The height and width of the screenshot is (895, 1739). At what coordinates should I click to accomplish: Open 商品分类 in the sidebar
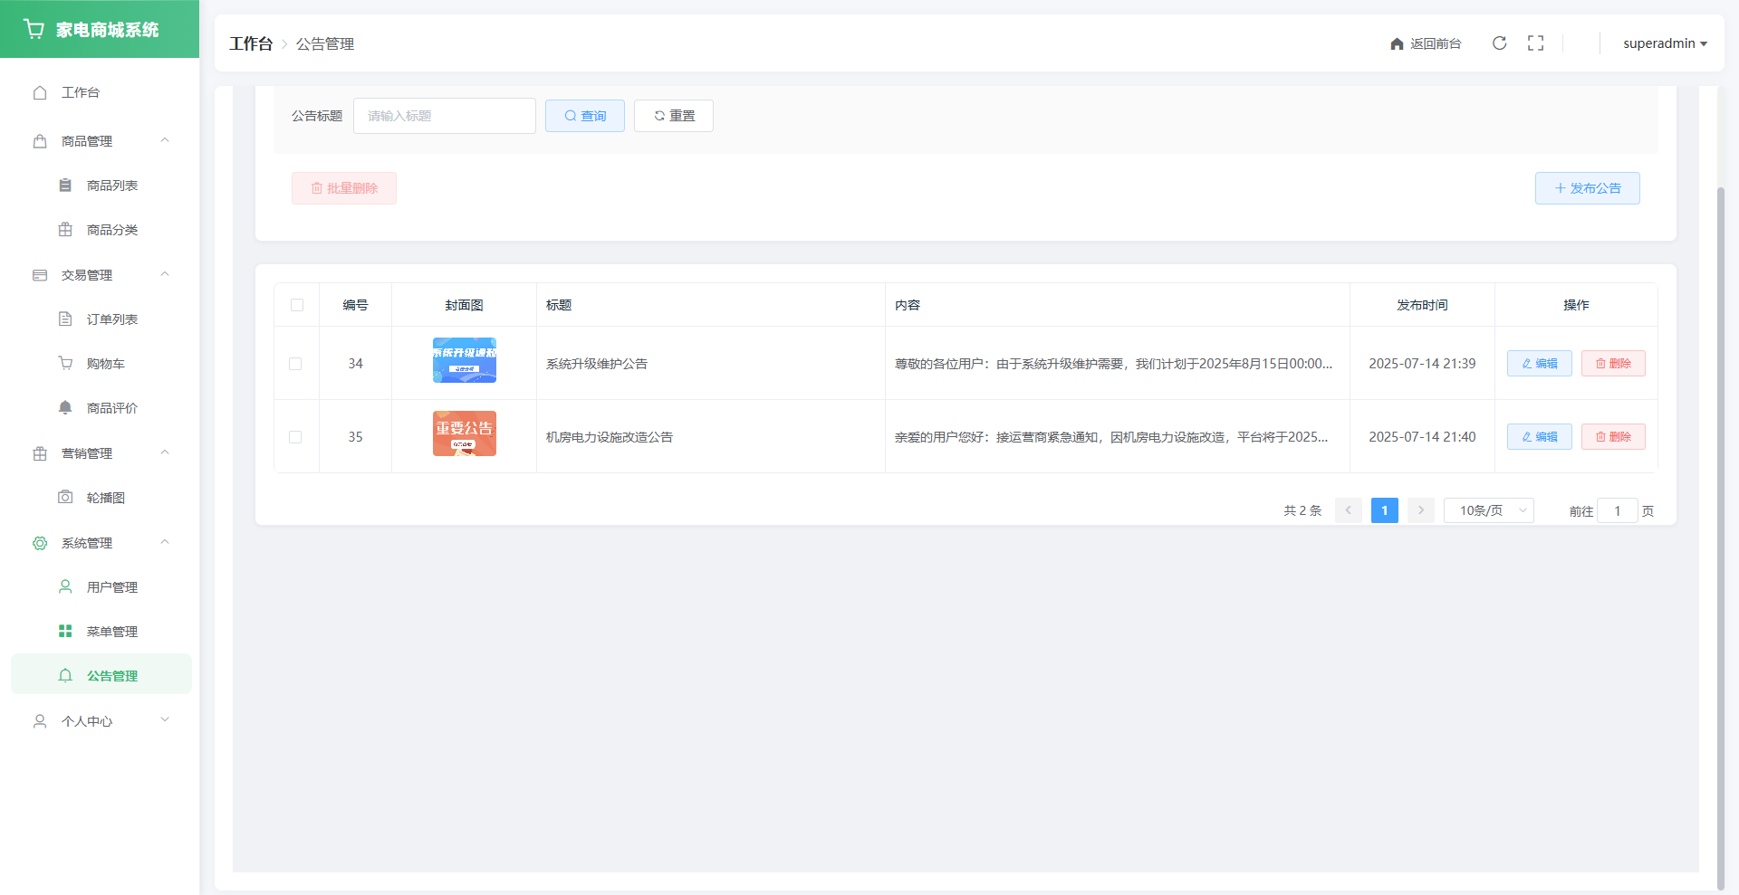click(111, 230)
